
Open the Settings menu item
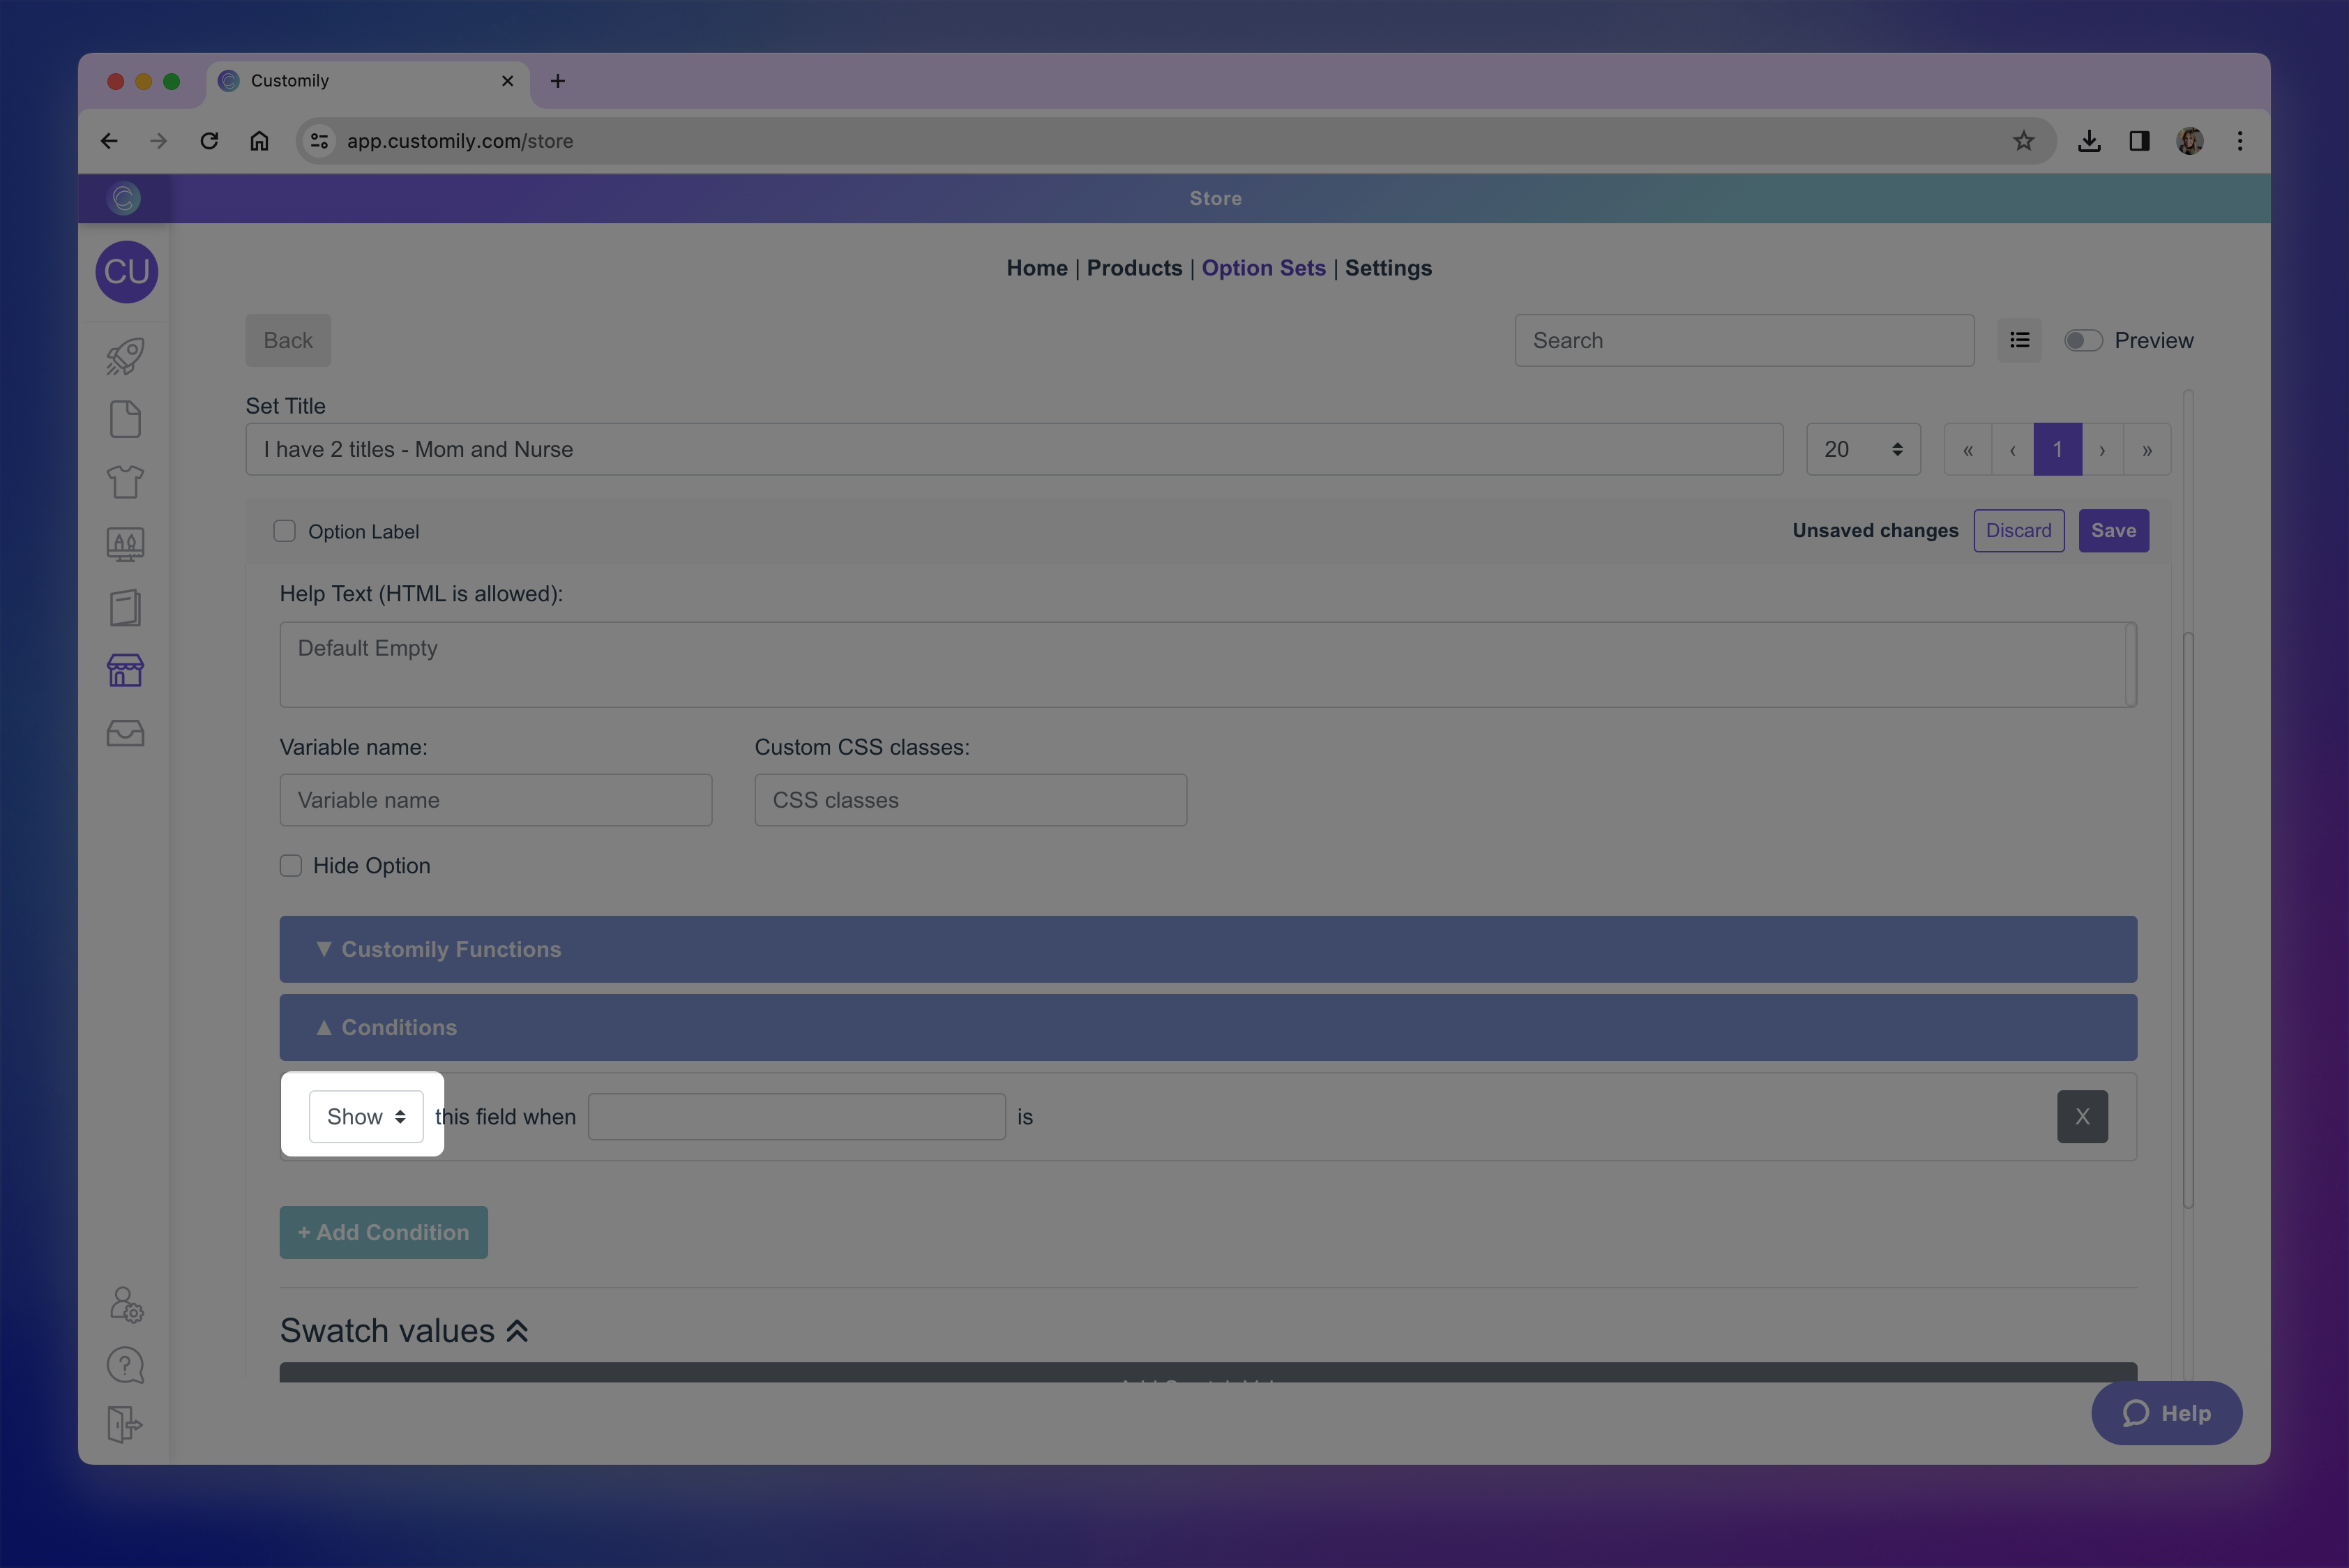tap(1387, 268)
